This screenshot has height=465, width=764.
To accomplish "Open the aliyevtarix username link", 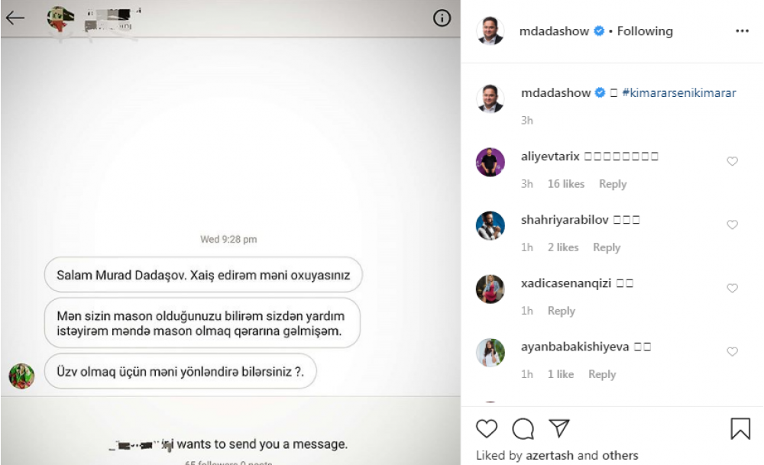I will (x=550, y=157).
